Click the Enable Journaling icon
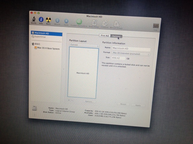193x144 pixels. 79,22
